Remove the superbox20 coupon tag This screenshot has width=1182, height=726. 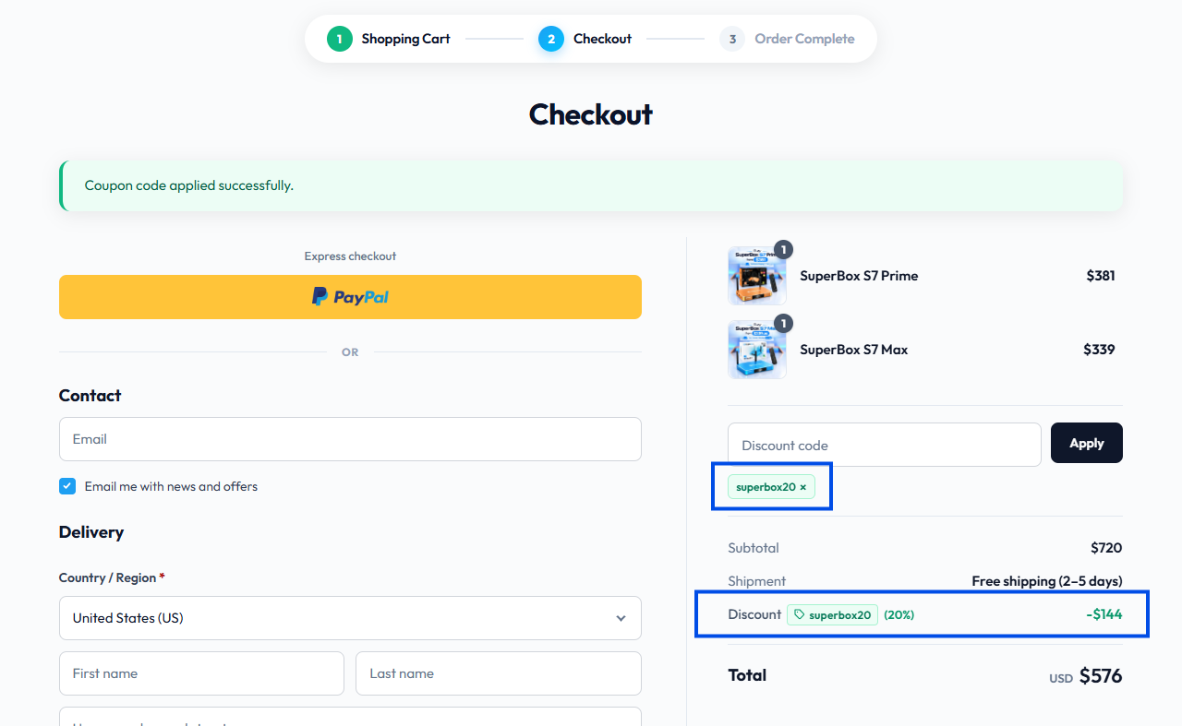point(802,487)
